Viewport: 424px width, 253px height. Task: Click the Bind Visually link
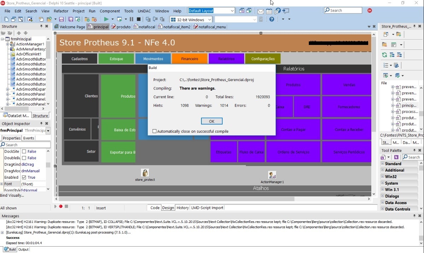pyautogui.click(x=12, y=195)
